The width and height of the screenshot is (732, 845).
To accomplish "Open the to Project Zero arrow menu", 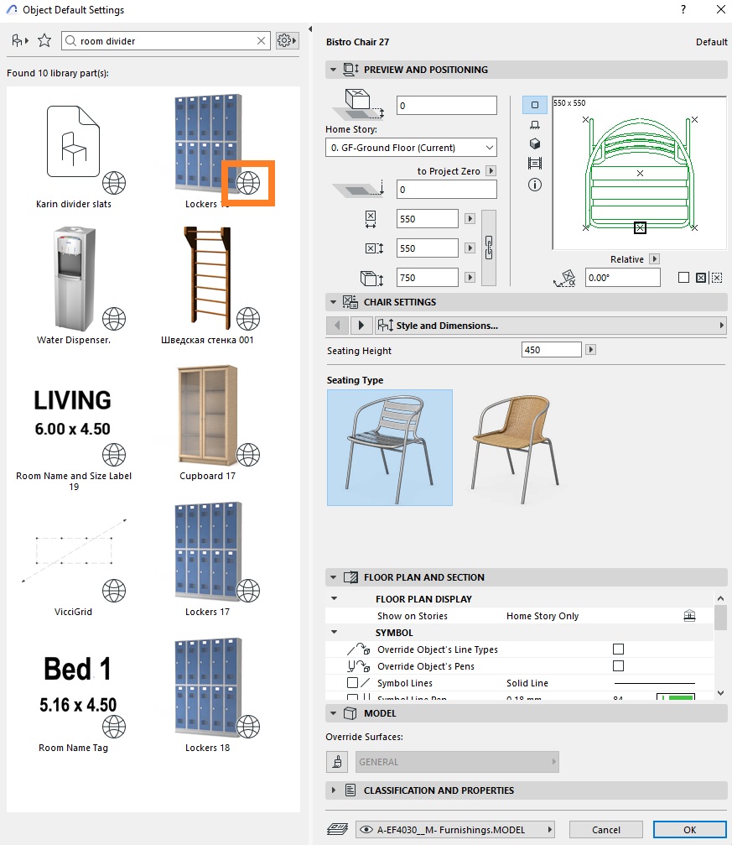I will pyautogui.click(x=491, y=171).
